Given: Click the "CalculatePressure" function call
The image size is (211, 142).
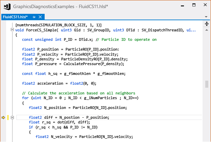Looking at the screenshot, I should tap(82, 64).
